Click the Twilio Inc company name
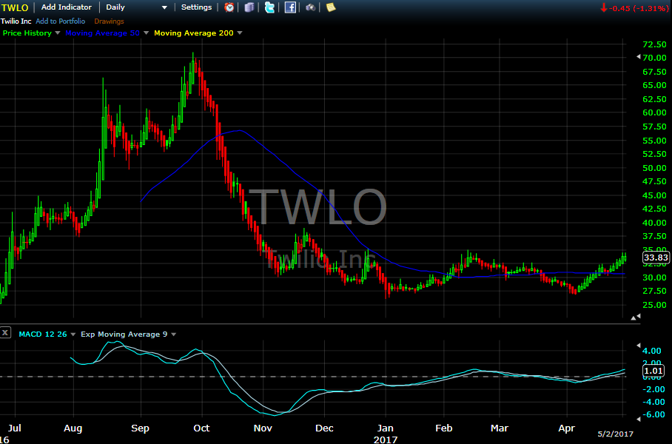Viewport: 672px width, 444px height. [x=16, y=21]
